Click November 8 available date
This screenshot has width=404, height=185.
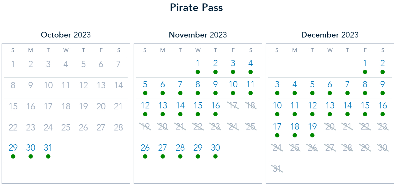pyautogui.click(x=198, y=84)
